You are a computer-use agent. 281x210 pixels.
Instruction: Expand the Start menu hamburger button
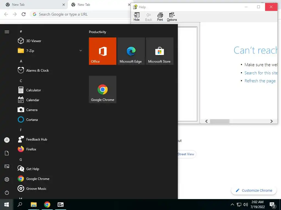point(7,32)
